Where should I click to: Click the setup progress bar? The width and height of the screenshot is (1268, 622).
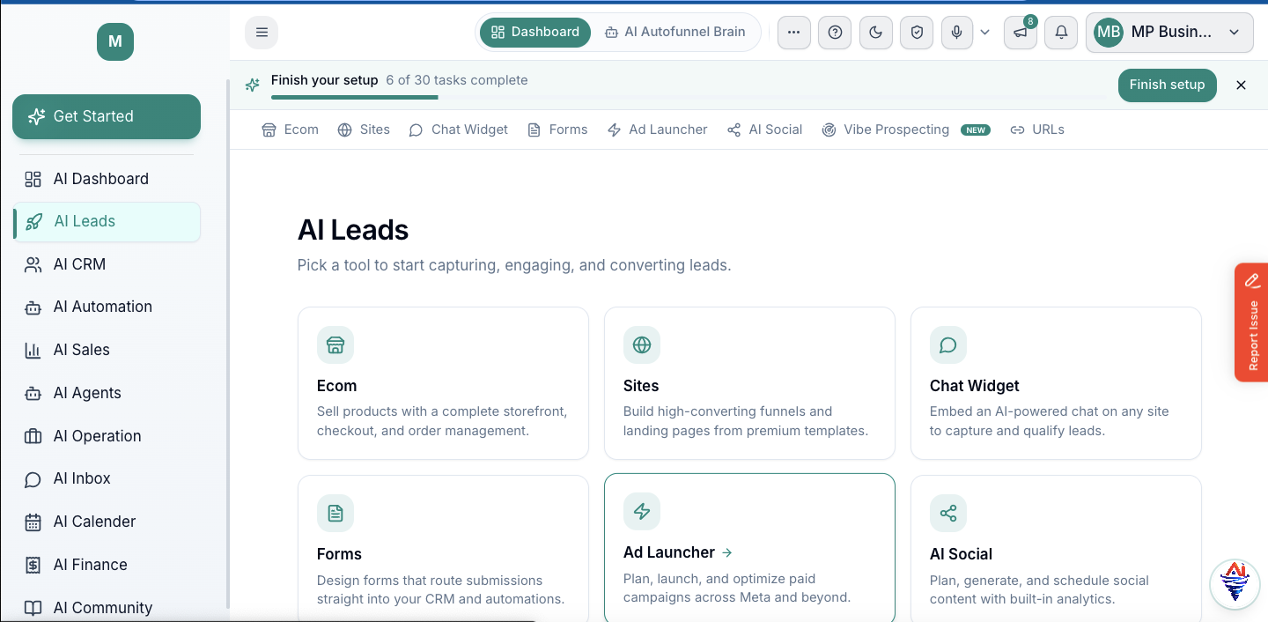[x=688, y=97]
